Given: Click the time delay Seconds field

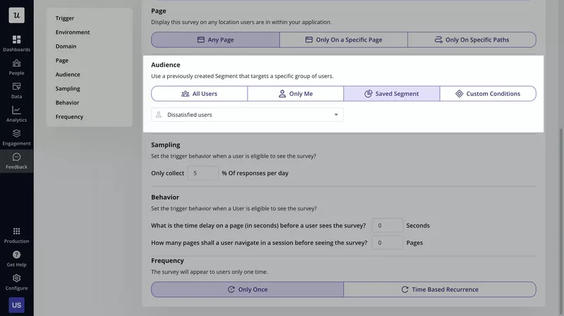Looking at the screenshot, I should coord(386,225).
